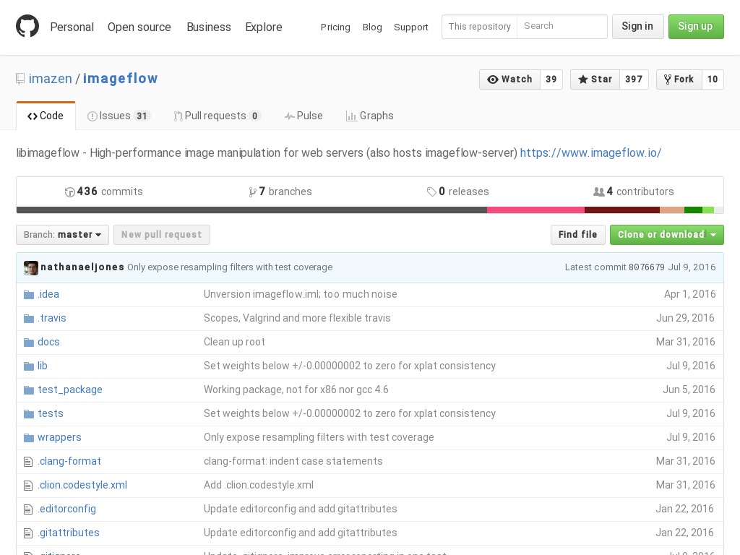Click the folder icon for lib
This screenshot has width=740, height=555.
pyautogui.click(x=29, y=366)
